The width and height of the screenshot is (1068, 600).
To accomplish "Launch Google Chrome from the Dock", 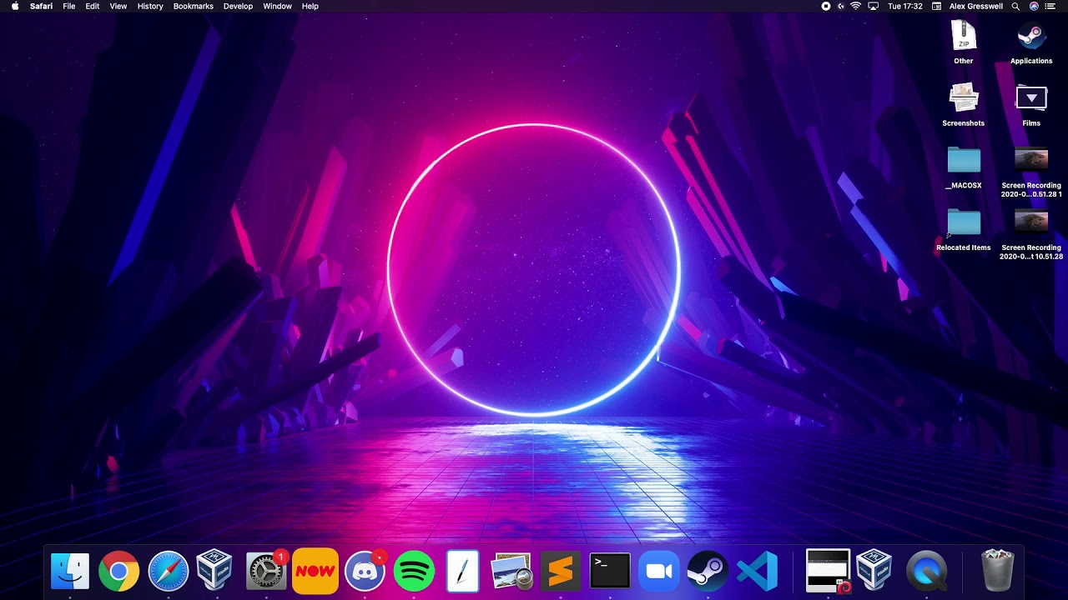I will click(118, 571).
